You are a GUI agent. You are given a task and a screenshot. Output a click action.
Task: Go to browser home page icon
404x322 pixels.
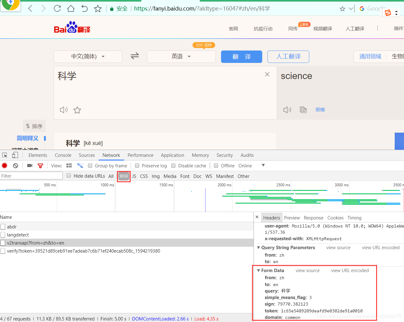71,8
